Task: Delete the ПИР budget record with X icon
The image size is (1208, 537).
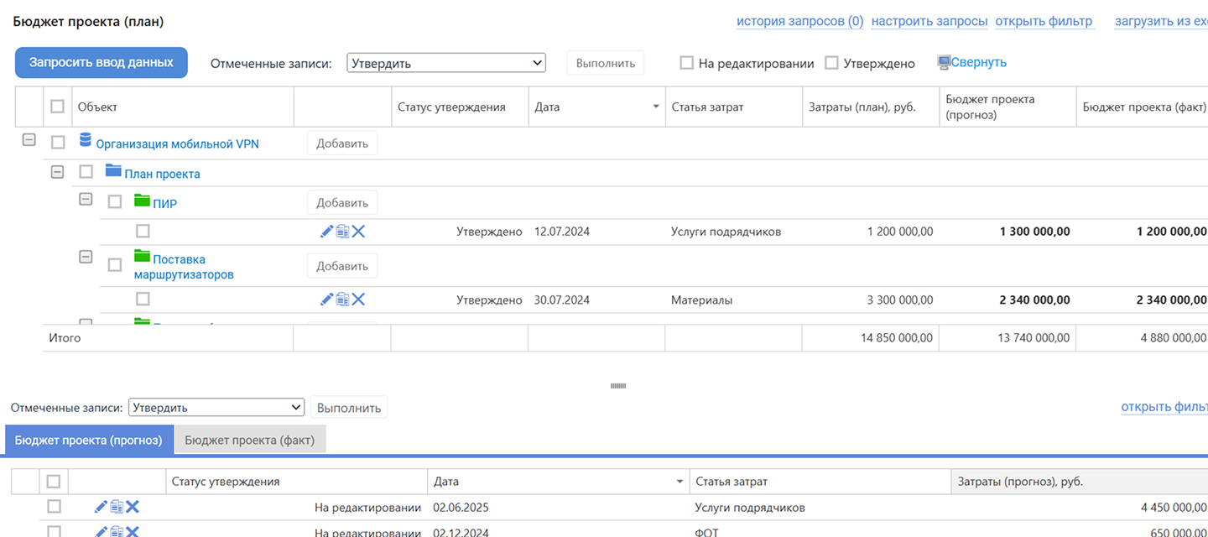Action: click(x=358, y=232)
